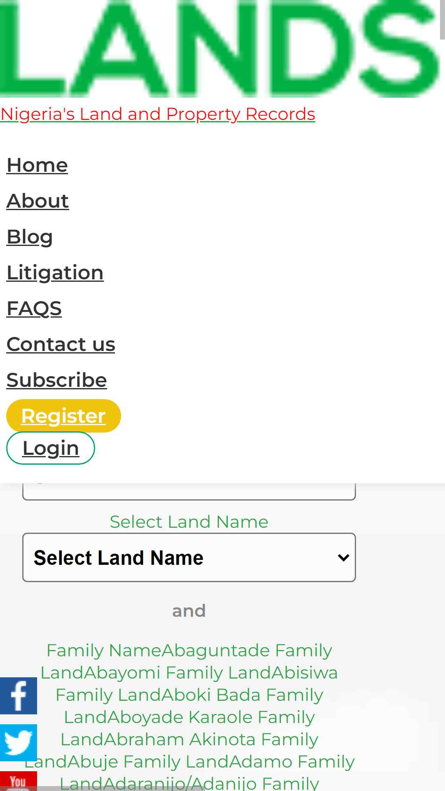Select Contact us from the menu
445x791 pixels.
click(61, 344)
